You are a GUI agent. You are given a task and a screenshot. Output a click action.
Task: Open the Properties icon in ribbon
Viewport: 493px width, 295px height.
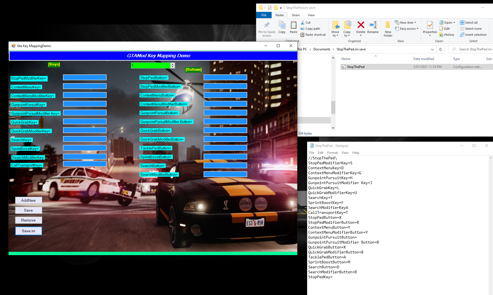click(430, 25)
